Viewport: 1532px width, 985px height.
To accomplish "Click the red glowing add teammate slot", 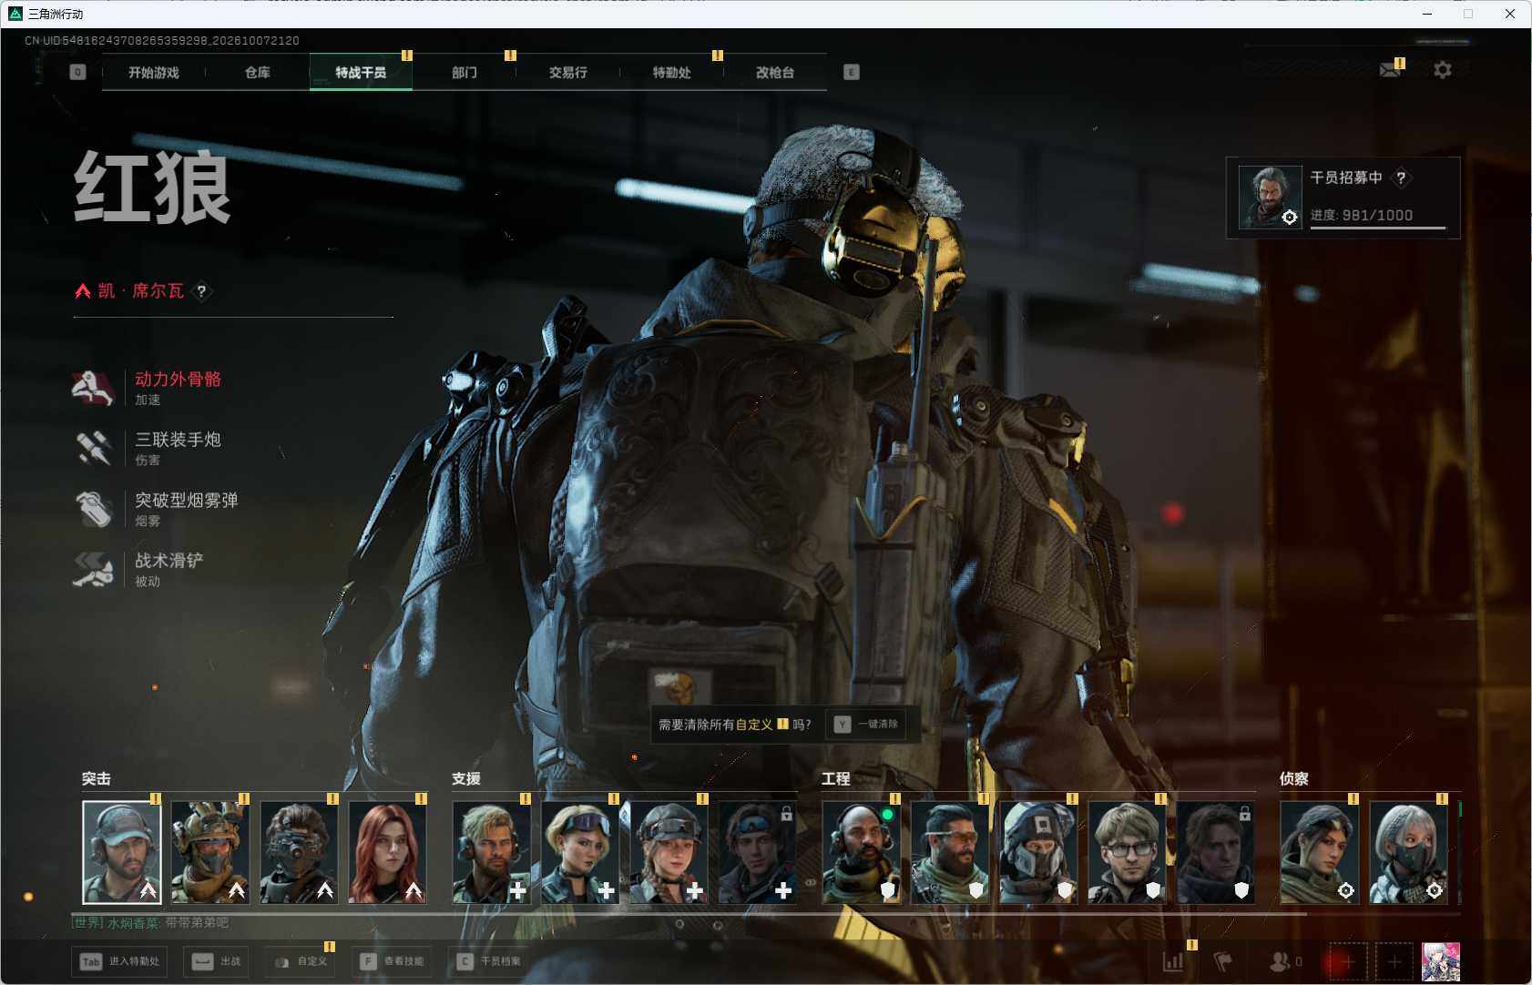I will 1348,961.
